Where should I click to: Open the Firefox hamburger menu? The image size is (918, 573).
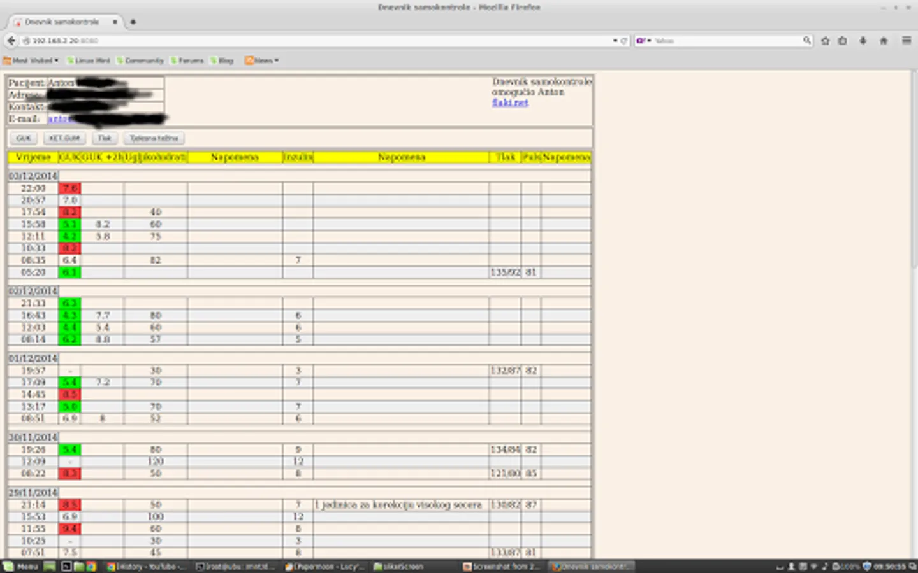906,41
